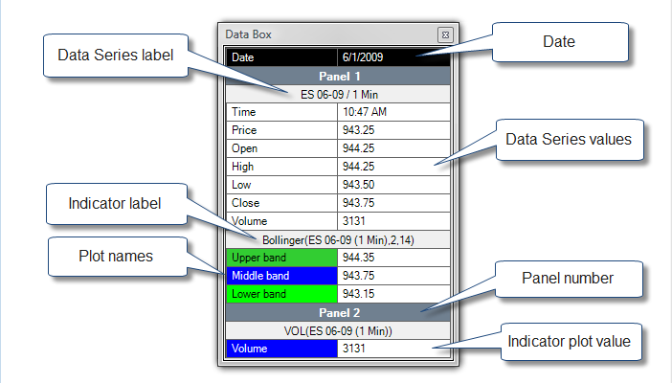The image size is (672, 383).
Task: Click the High row label
Action: point(282,167)
